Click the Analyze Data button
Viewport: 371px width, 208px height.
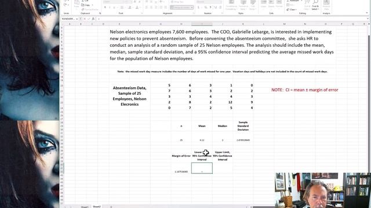point(326,5)
